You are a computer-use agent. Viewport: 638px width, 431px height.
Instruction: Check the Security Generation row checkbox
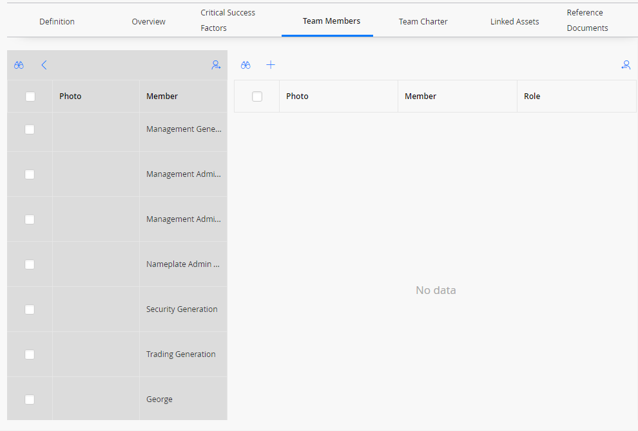tap(30, 309)
